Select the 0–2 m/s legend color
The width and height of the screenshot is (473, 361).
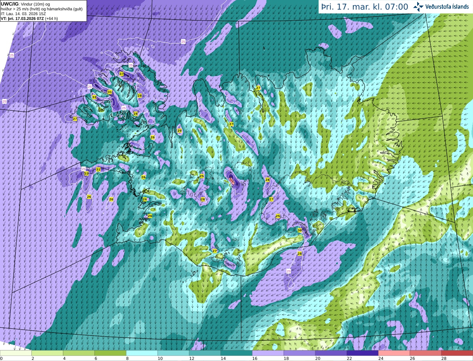pos(16,353)
